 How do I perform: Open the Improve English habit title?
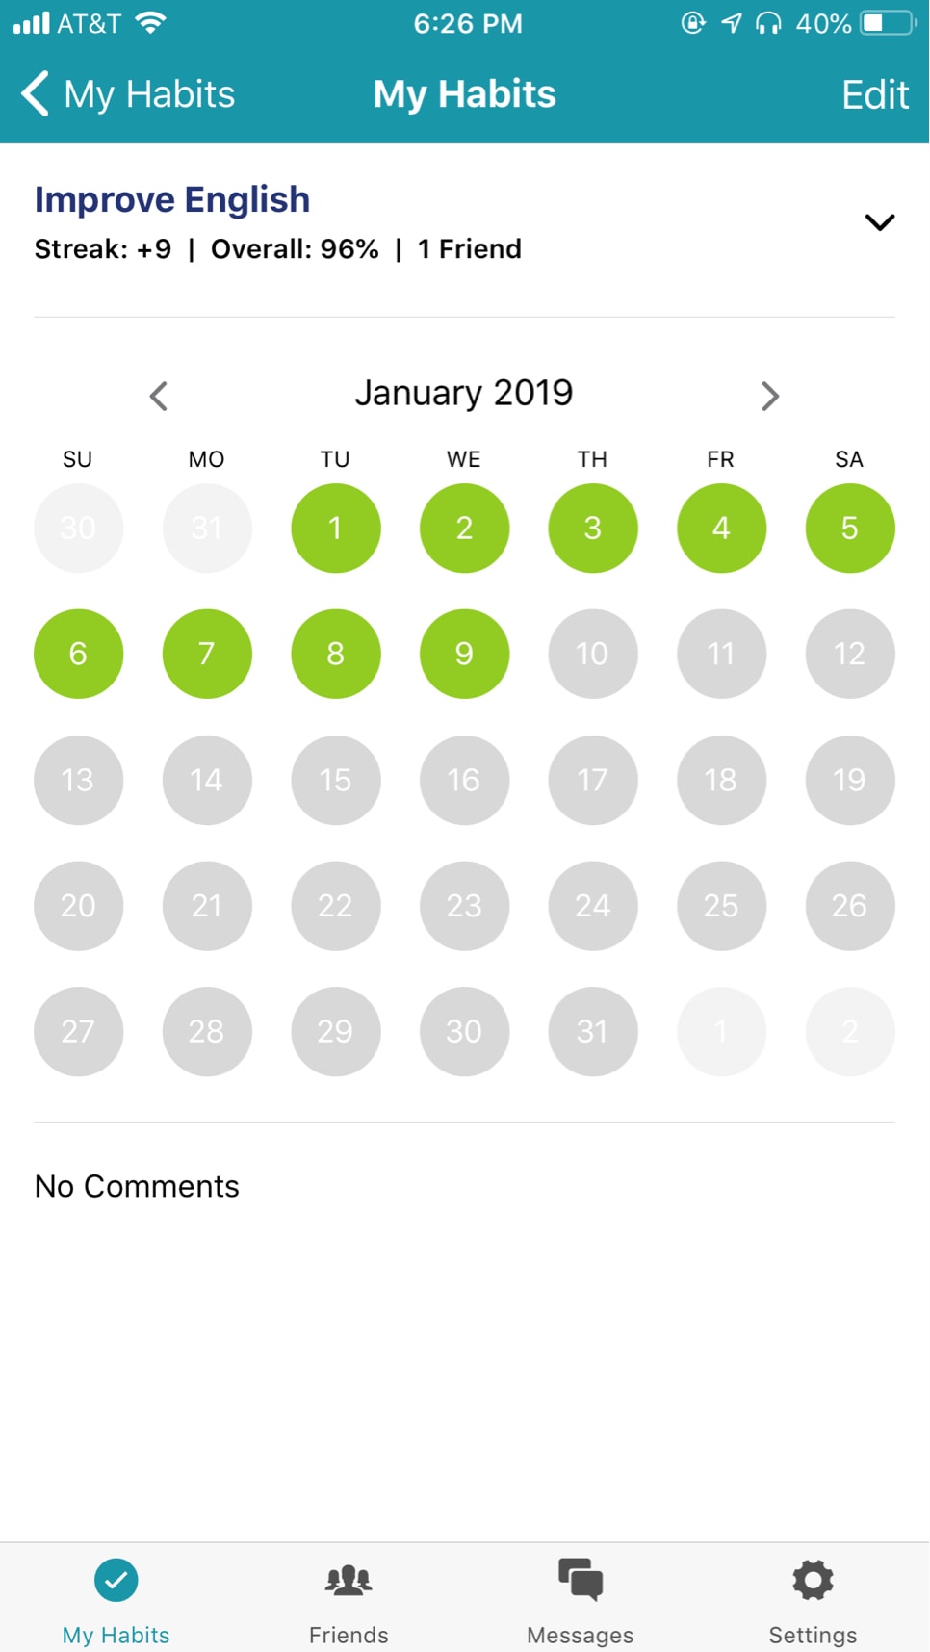point(172,199)
